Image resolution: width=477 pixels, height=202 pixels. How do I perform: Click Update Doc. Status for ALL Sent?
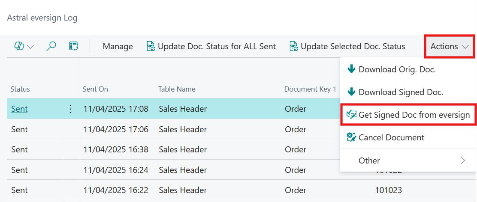click(x=211, y=46)
